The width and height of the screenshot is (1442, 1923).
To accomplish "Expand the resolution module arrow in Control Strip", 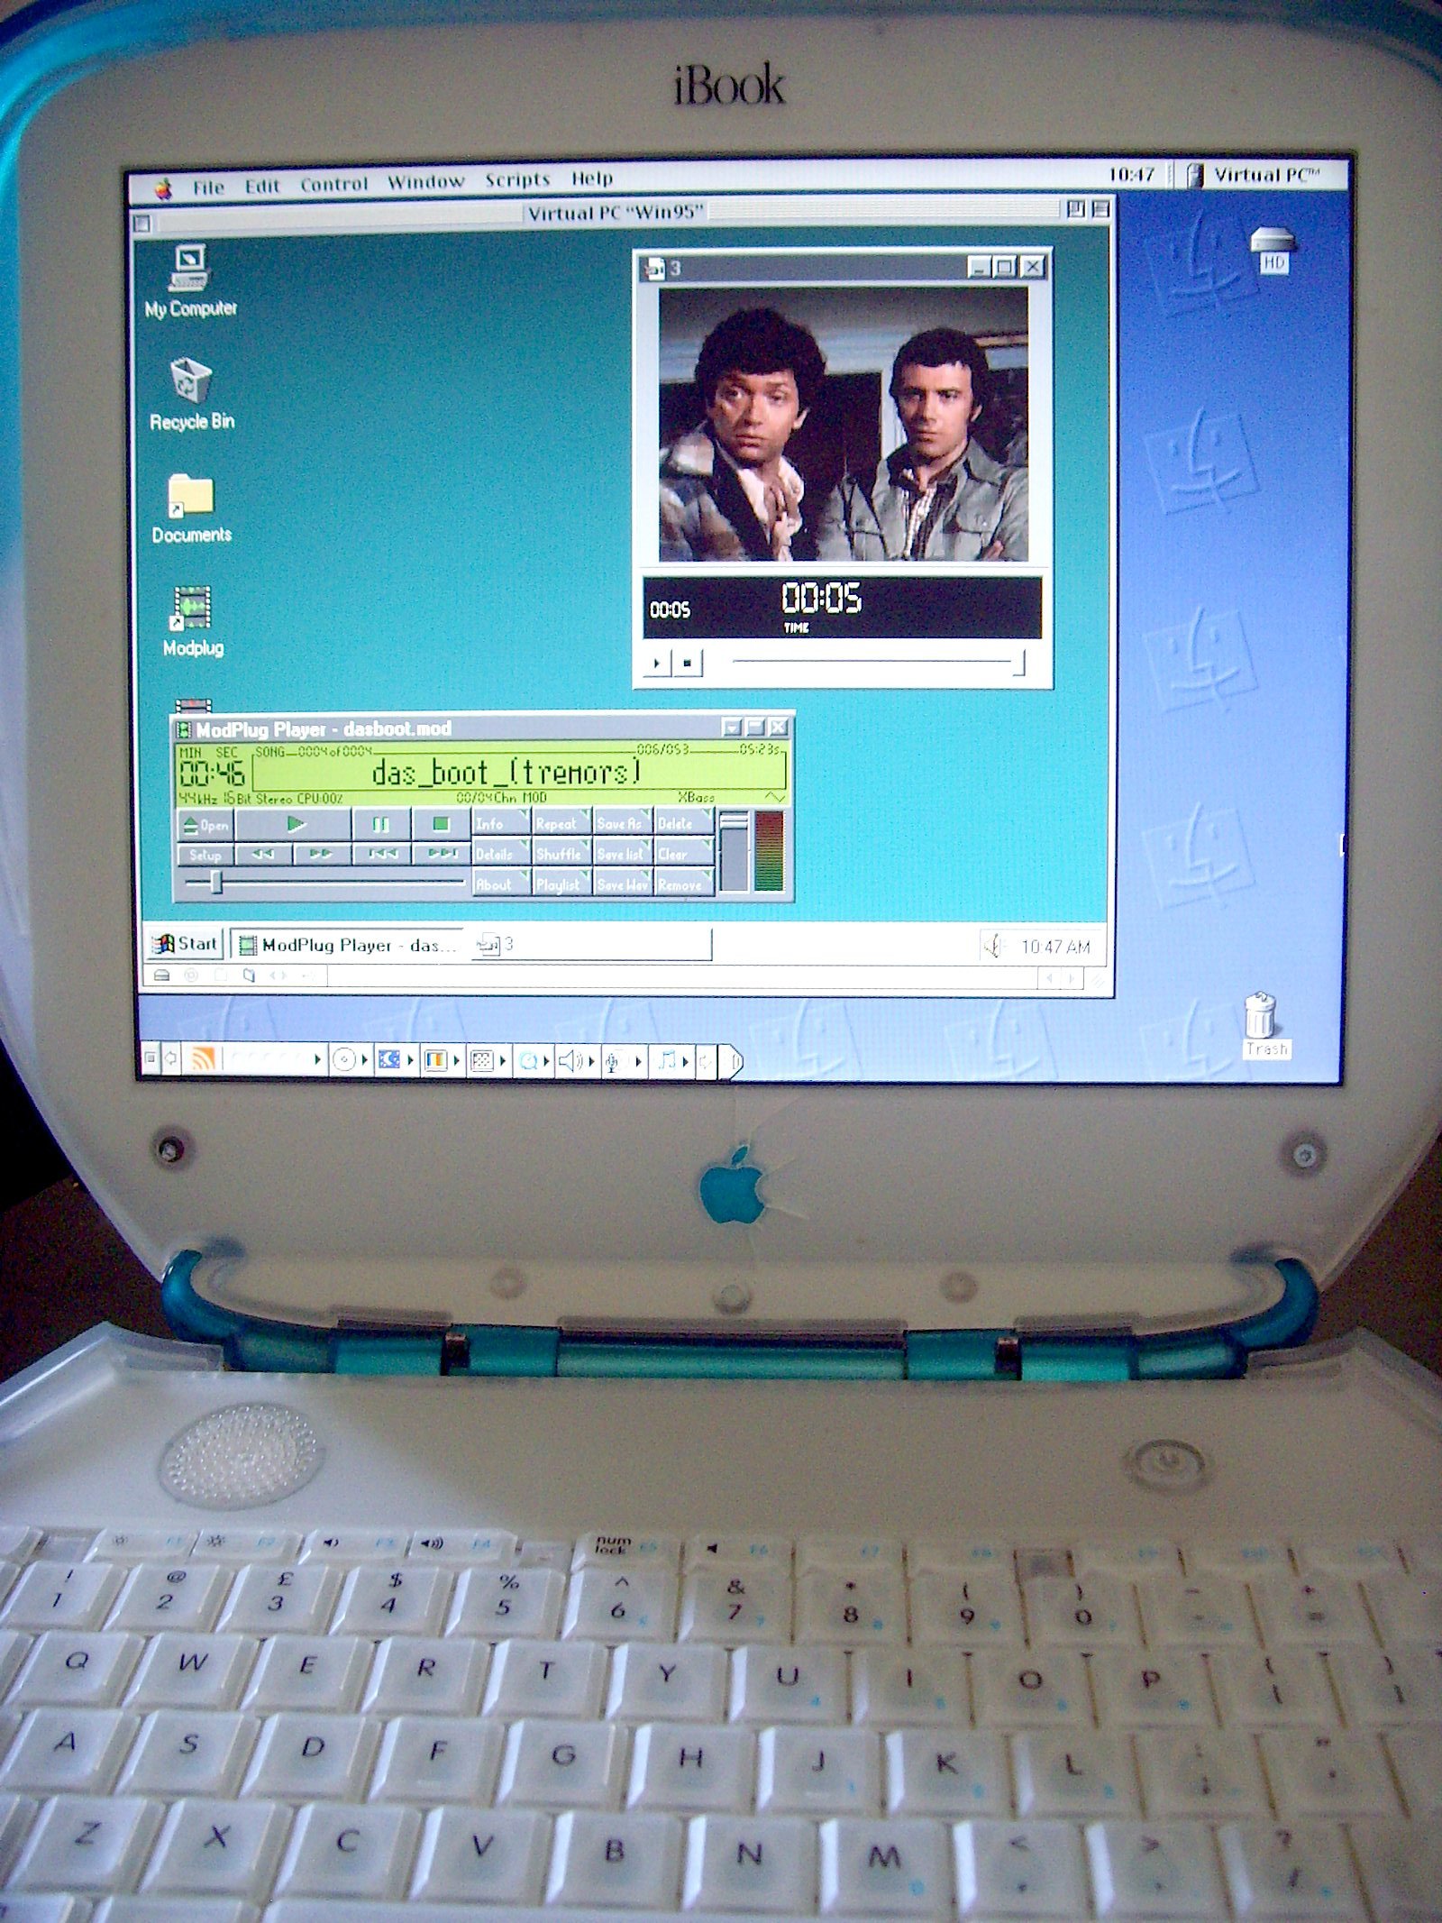I will [504, 1061].
